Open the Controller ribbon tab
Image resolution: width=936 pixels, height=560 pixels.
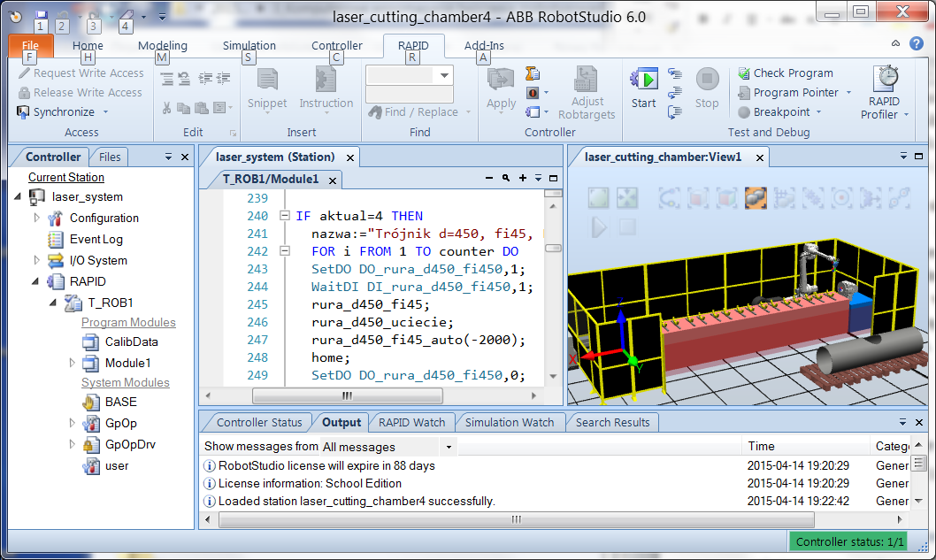[337, 45]
